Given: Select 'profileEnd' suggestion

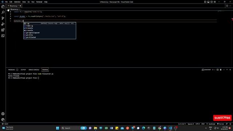Looking at the screenshot, I should click(50, 37).
